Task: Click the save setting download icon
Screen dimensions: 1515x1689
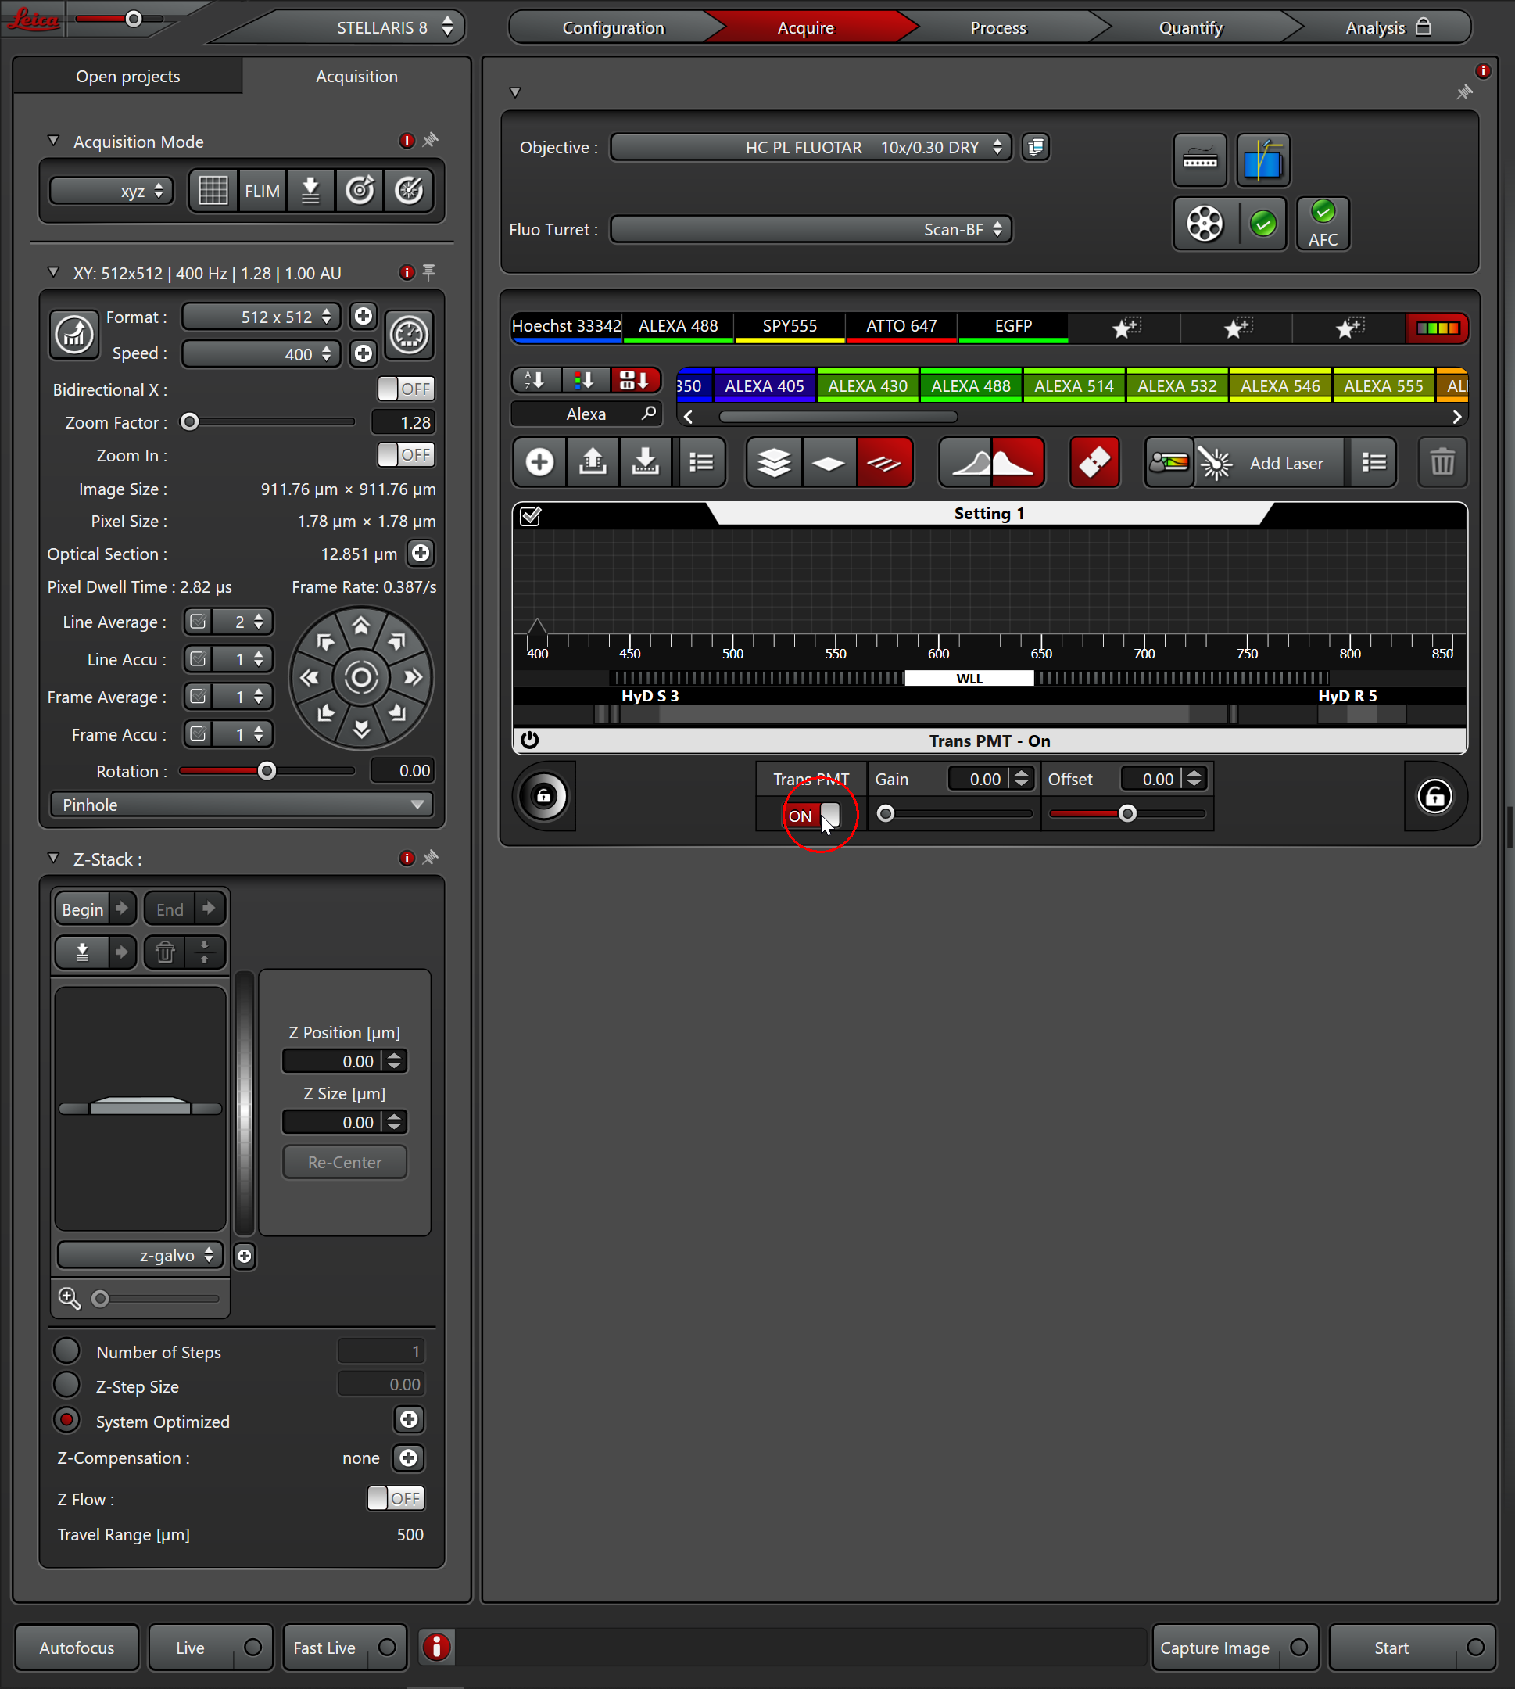Action: (645, 462)
